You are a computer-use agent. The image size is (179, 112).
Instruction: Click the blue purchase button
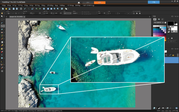[x=154, y=2]
